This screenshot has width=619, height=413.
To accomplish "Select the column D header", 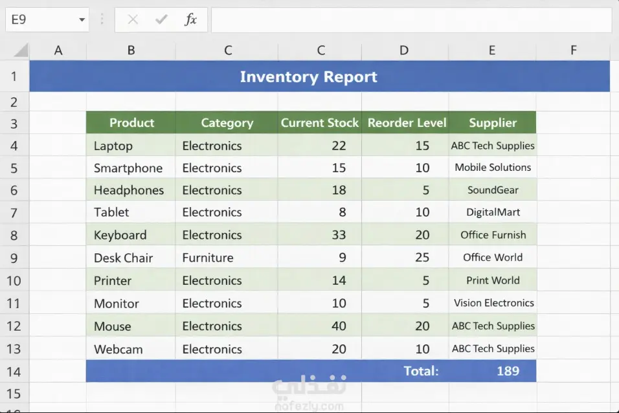I will [x=405, y=50].
